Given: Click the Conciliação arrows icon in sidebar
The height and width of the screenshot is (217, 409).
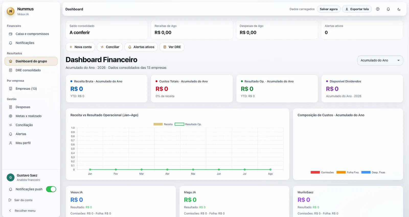Looking at the screenshot, I should (x=10, y=125).
